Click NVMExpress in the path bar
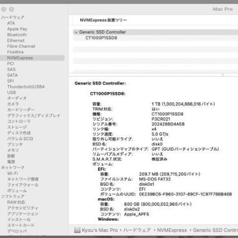This screenshot has width=238, height=238. (x=172, y=230)
